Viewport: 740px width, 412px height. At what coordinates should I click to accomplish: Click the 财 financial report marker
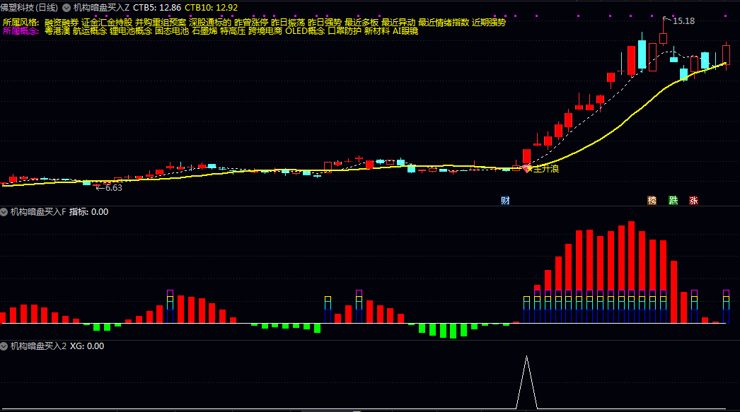click(x=505, y=200)
